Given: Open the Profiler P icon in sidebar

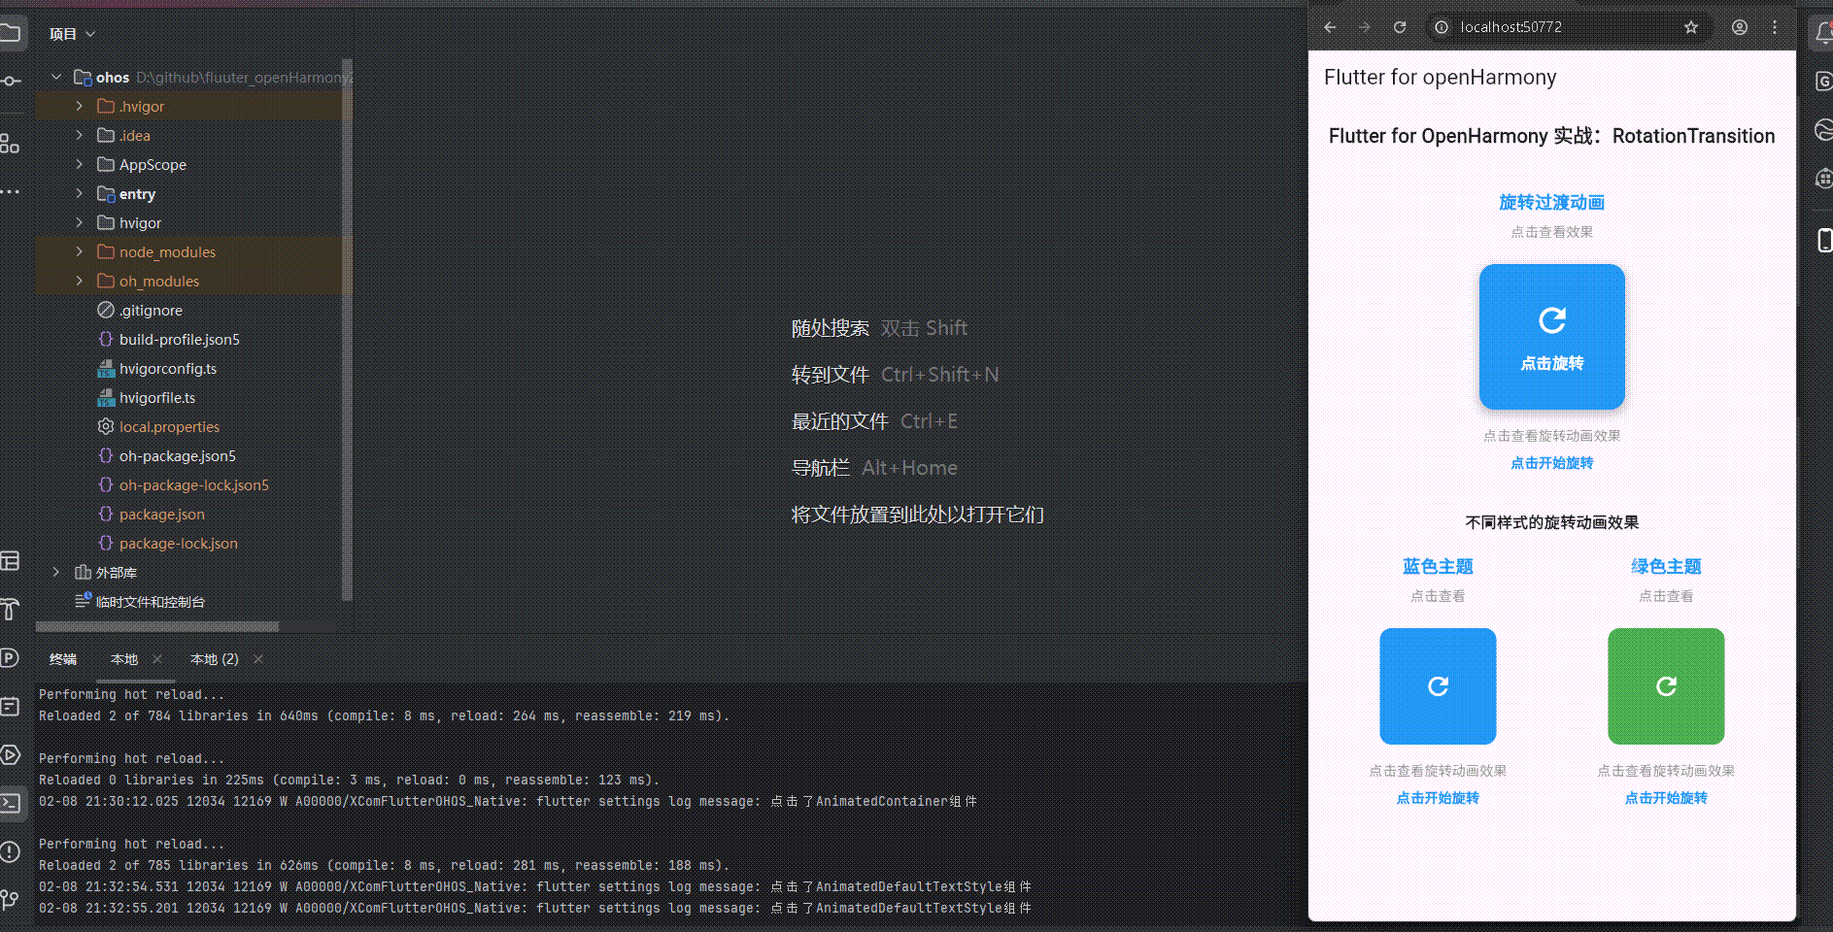Looking at the screenshot, I should pyautogui.click(x=10, y=657).
